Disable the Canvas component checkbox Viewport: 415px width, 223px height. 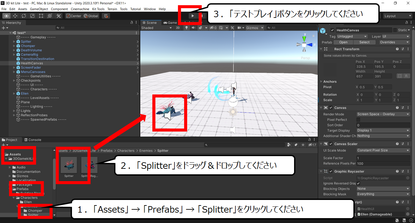coord(331,108)
